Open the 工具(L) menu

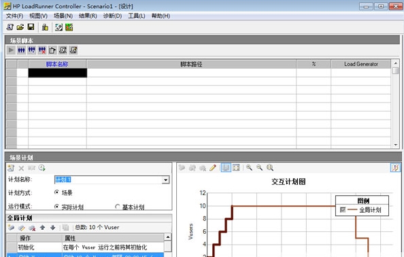click(x=137, y=16)
